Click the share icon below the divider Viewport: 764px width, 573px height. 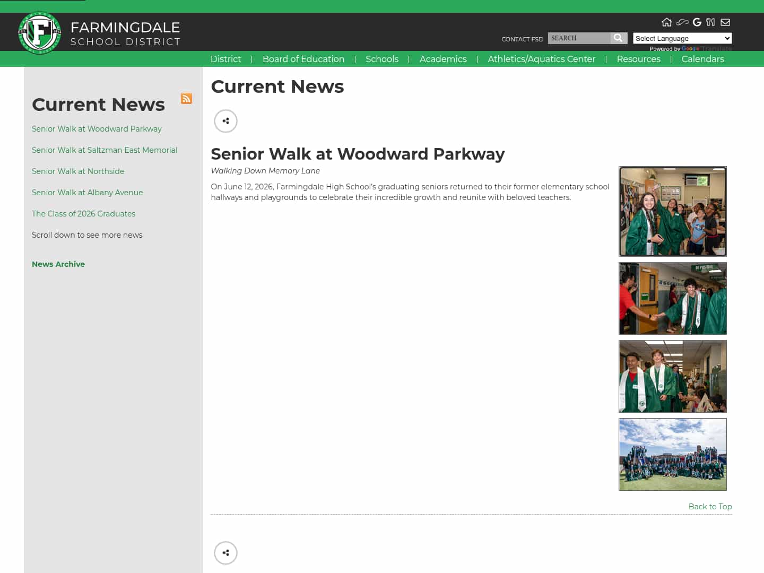click(225, 553)
